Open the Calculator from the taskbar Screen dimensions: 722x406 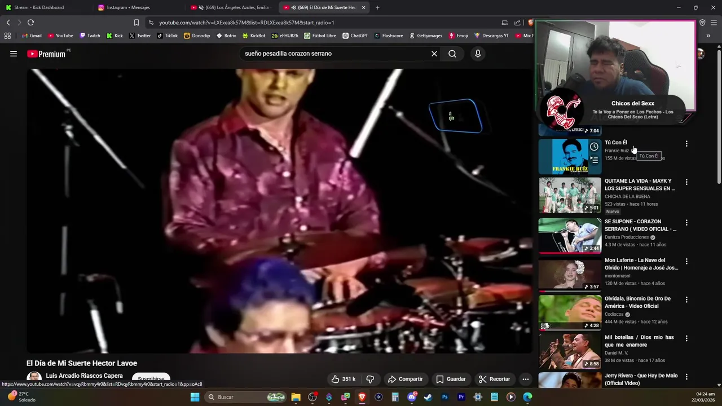click(x=395, y=397)
